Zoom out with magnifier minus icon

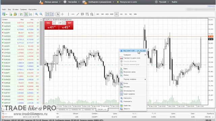(41, 14)
